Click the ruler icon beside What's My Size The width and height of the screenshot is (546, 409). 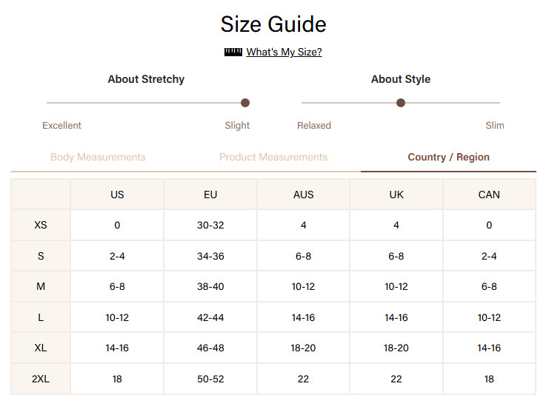(233, 52)
